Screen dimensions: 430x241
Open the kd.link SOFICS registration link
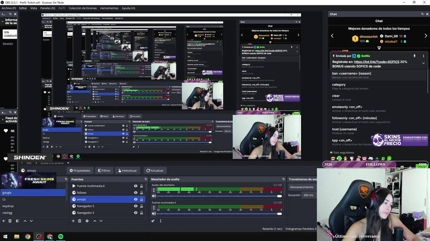click(377, 62)
